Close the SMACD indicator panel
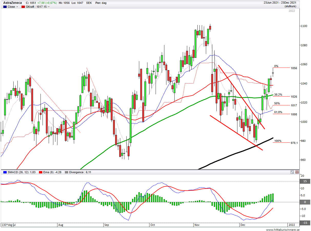This screenshot has height=231, width=311. click(297, 172)
